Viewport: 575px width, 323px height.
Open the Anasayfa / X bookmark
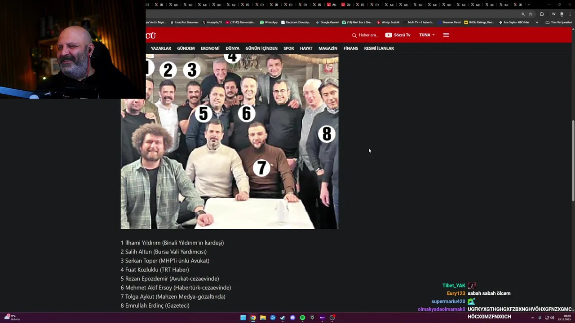212,22
